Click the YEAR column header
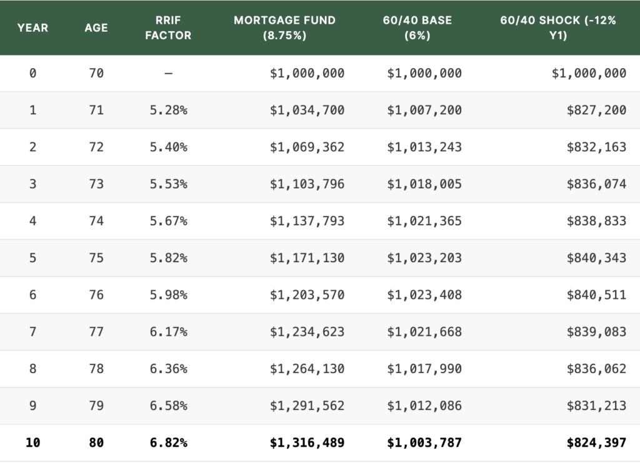Image resolution: width=640 pixels, height=463 pixels. [x=32, y=27]
